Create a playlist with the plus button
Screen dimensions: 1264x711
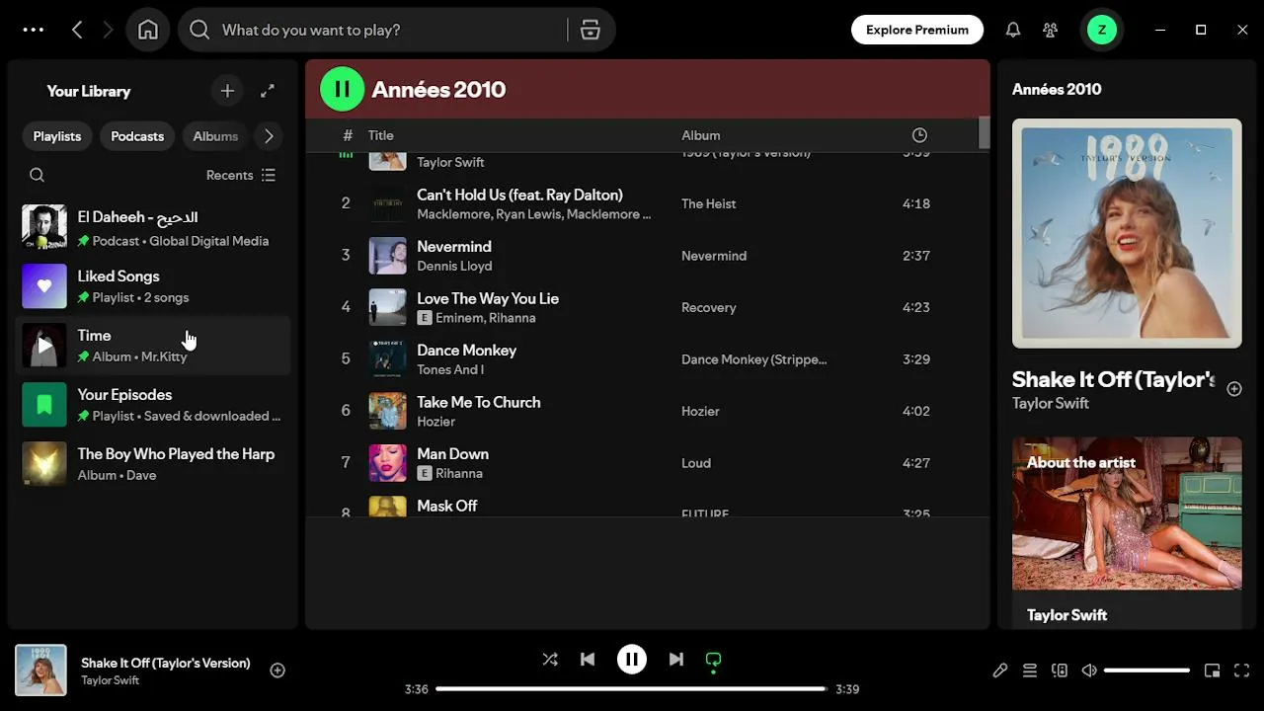[x=227, y=91]
